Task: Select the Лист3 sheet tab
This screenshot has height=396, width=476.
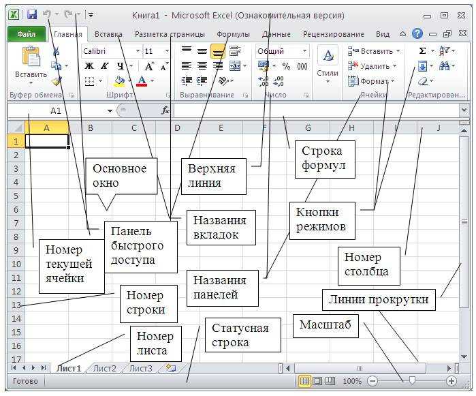Action: [140, 369]
